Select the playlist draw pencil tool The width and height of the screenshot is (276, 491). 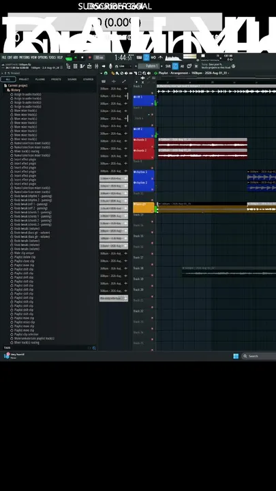[x=113, y=73]
